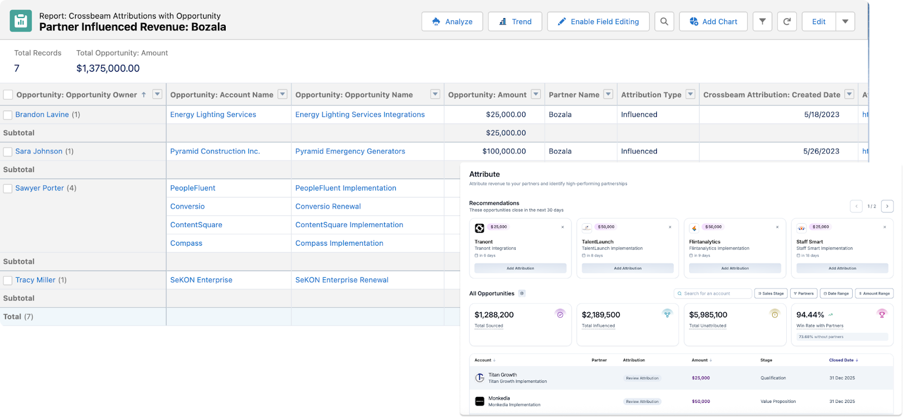Check the Sawyer Porter row checkbox
903x417 pixels.
coord(8,188)
